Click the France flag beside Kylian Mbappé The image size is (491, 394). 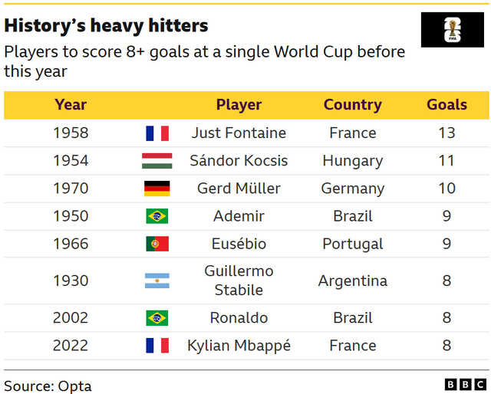(157, 346)
